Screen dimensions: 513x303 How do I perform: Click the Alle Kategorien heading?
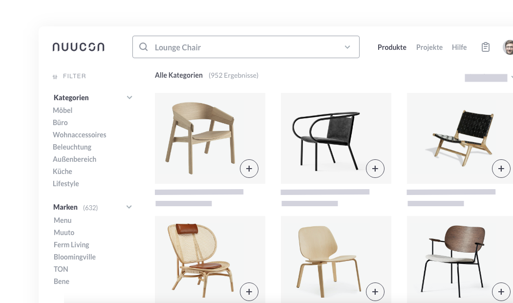pos(179,75)
